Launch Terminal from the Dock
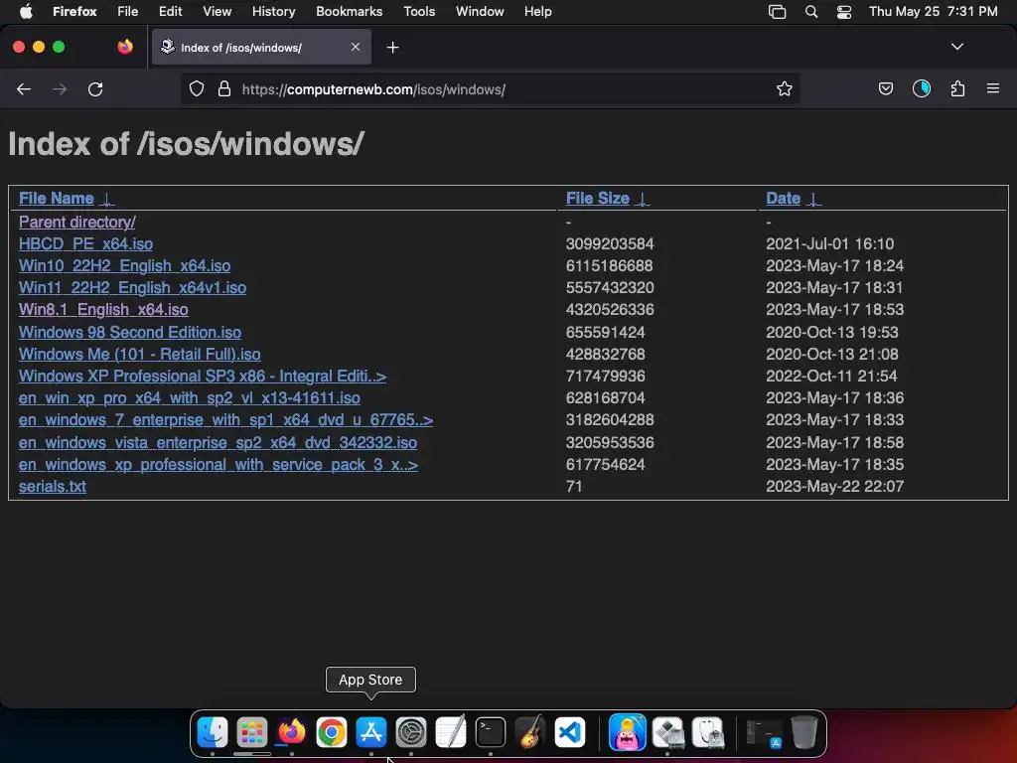 tap(491, 732)
